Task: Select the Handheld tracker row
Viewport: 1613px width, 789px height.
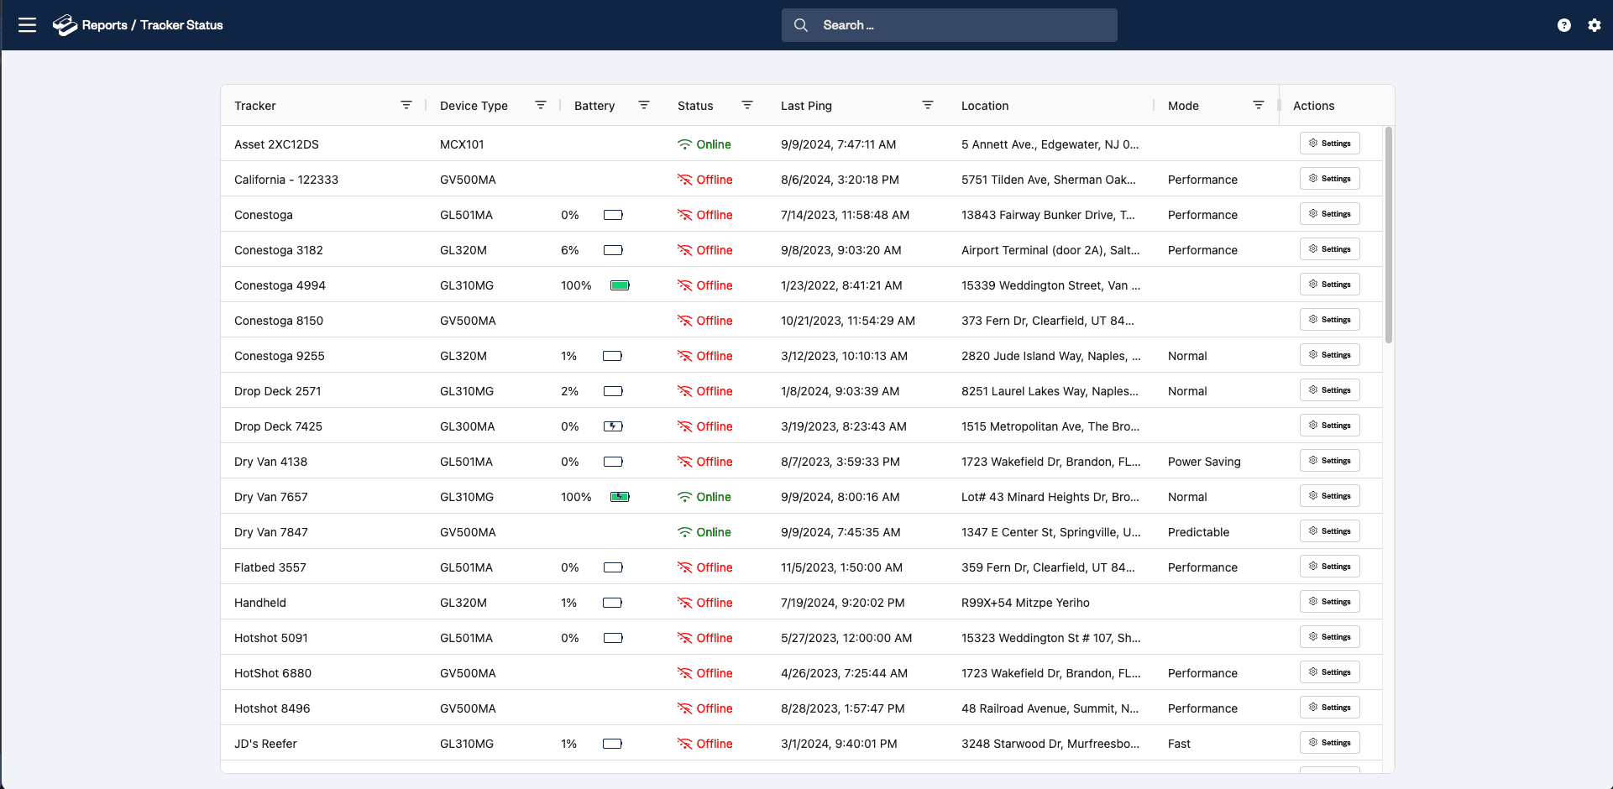Action: pos(260,603)
